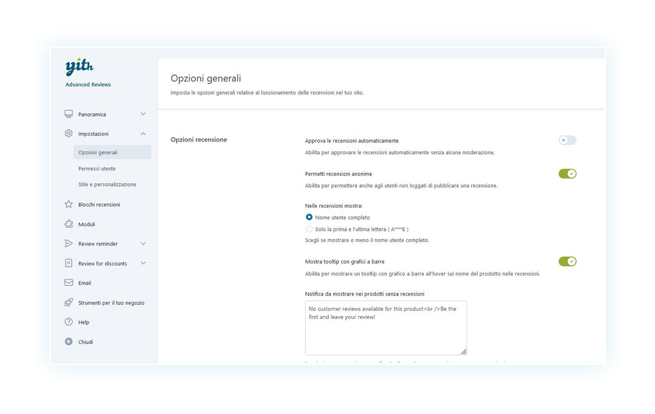Click the Moduli puzzle piece icon
The height and width of the screenshot is (414, 655).
click(x=69, y=224)
